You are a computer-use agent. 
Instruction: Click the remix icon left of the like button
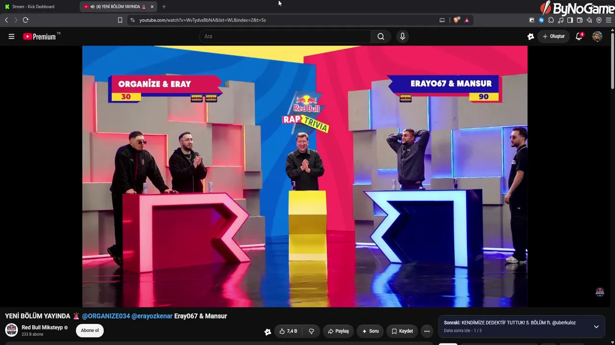point(268,332)
